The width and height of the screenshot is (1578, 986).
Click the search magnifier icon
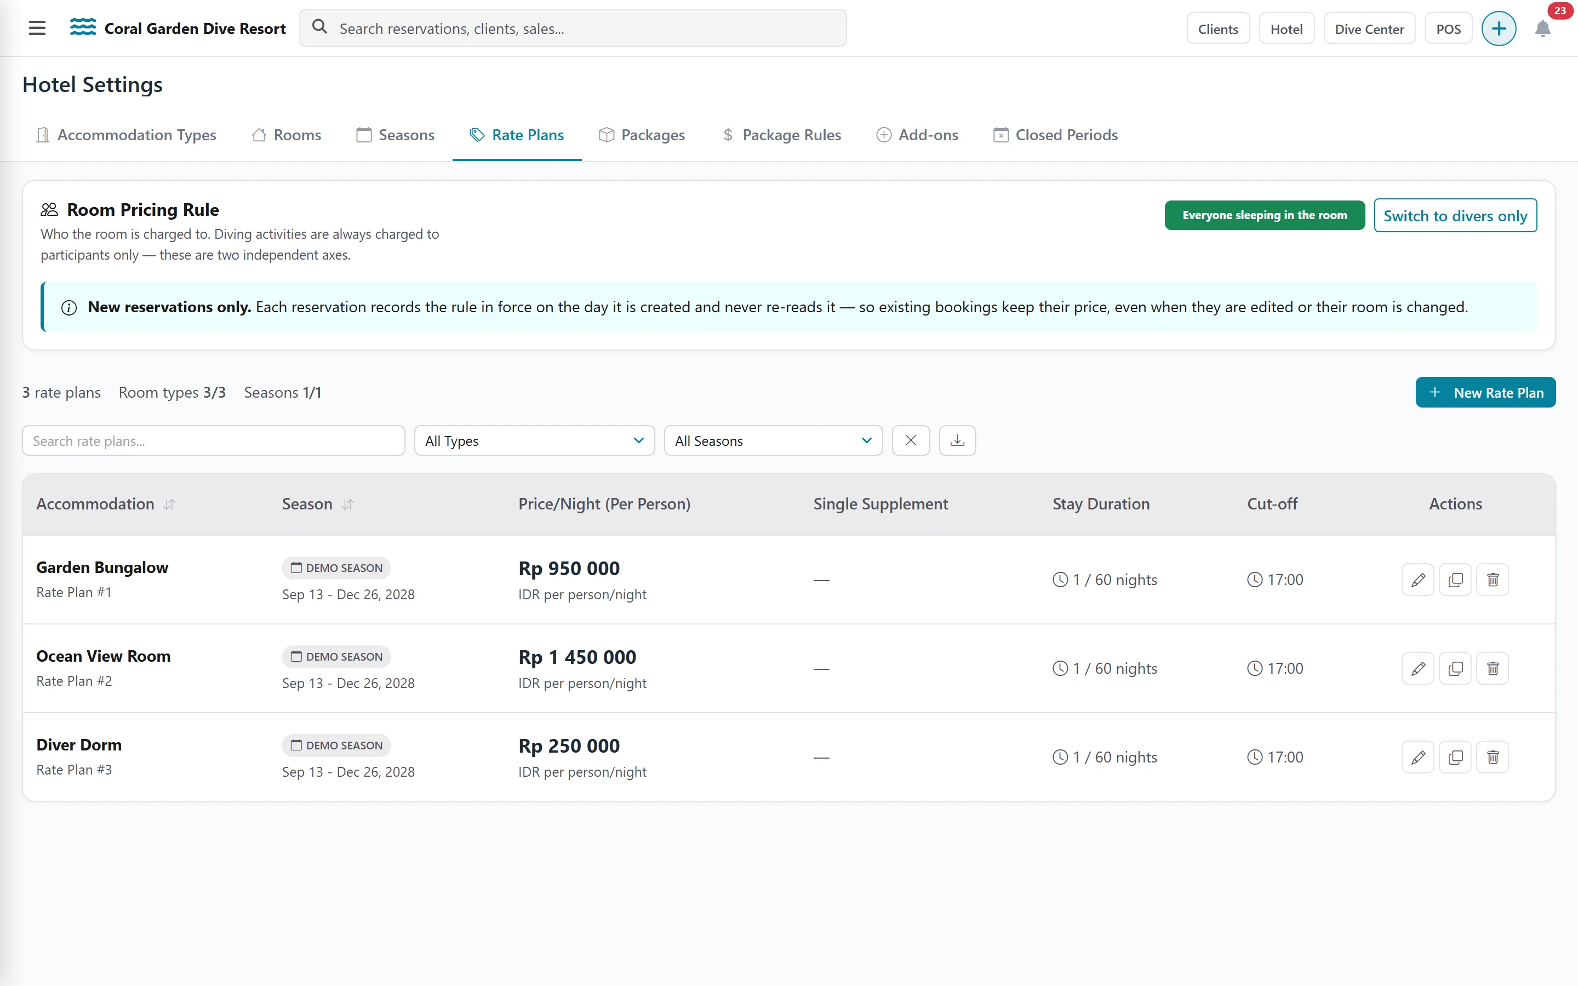[x=319, y=27]
